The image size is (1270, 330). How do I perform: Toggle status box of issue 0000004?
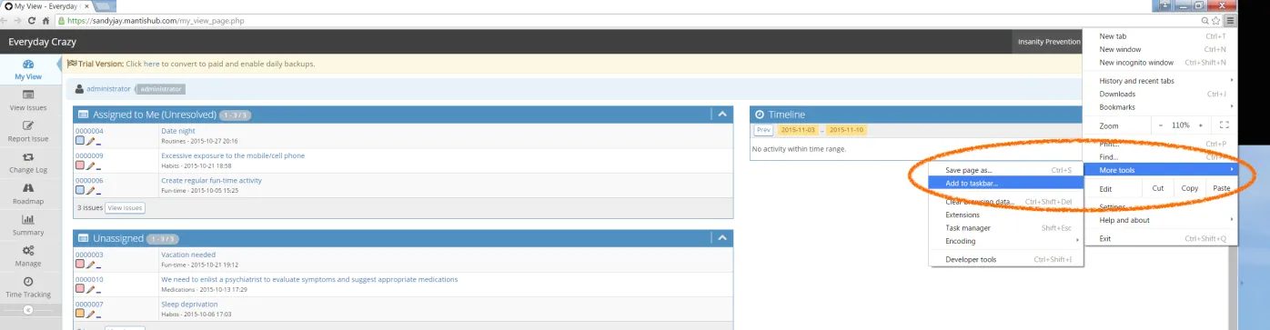[x=80, y=141]
